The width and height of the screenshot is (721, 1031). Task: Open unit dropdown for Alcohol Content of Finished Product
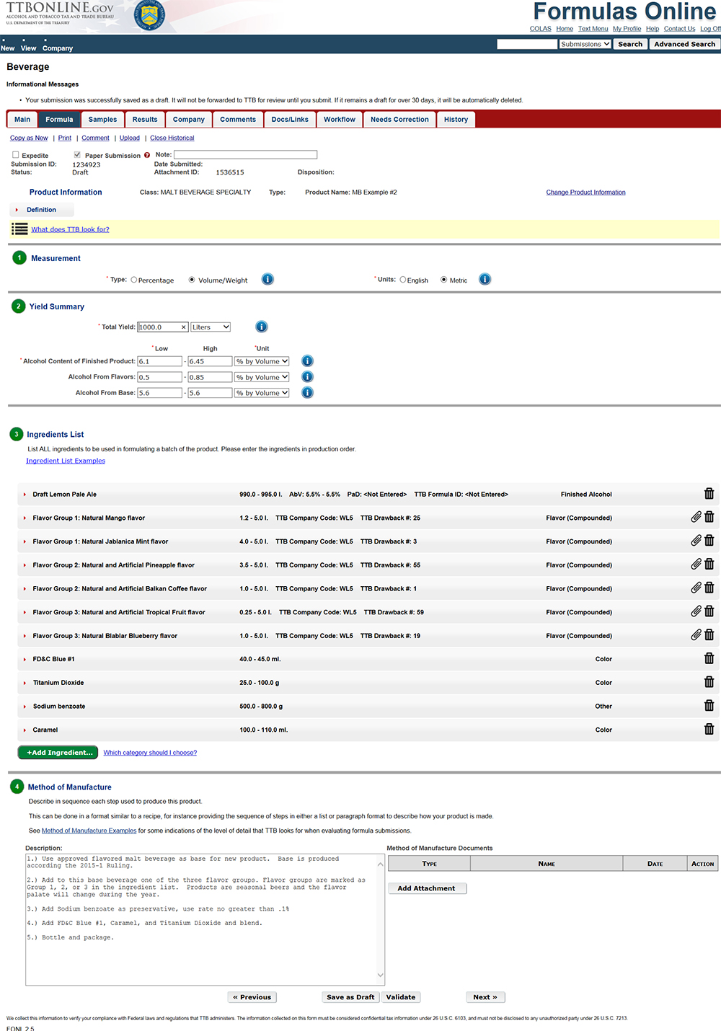click(x=262, y=361)
